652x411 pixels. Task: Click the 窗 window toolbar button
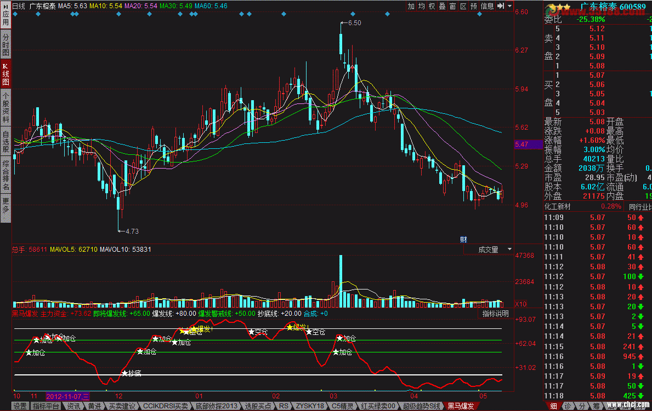click(452, 6)
